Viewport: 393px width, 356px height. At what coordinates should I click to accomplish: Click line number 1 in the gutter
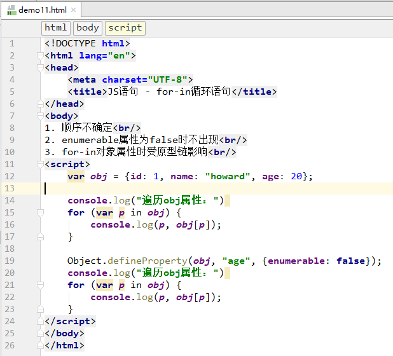coord(12,44)
